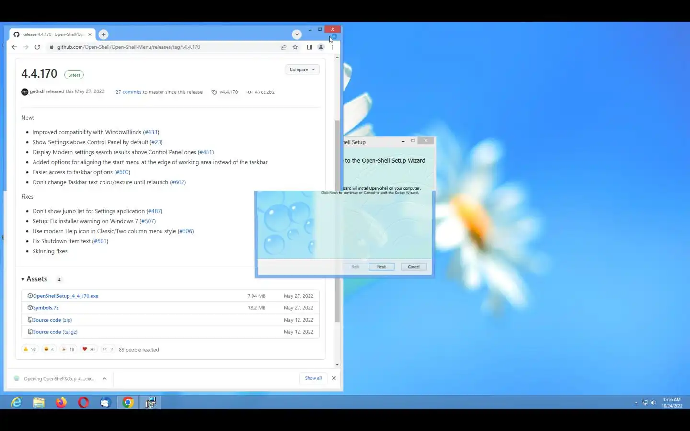Go back in Chrome browser
This screenshot has width=690, height=431.
click(x=14, y=47)
